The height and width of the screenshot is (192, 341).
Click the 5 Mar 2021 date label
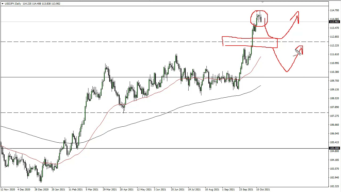tap(92, 190)
